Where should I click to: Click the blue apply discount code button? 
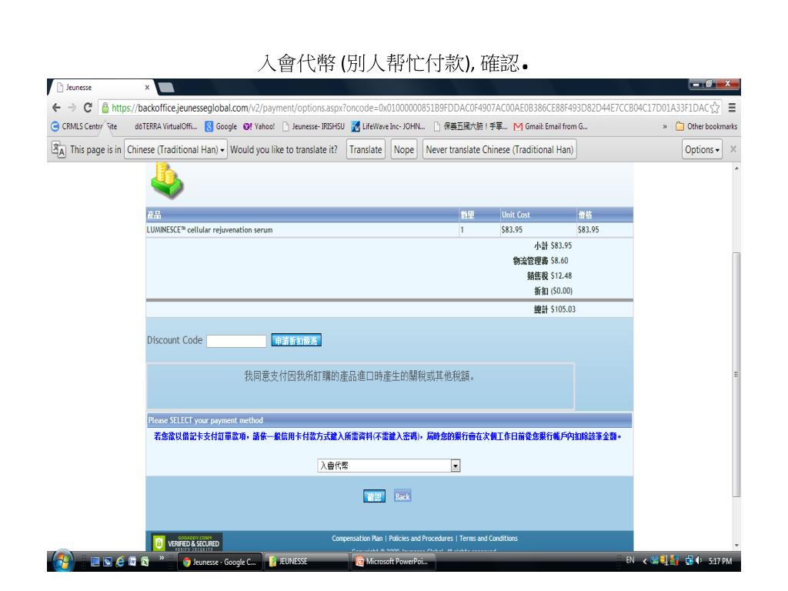pos(296,341)
